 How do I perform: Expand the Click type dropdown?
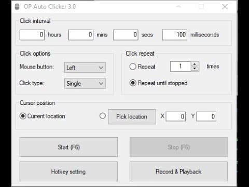85,84
